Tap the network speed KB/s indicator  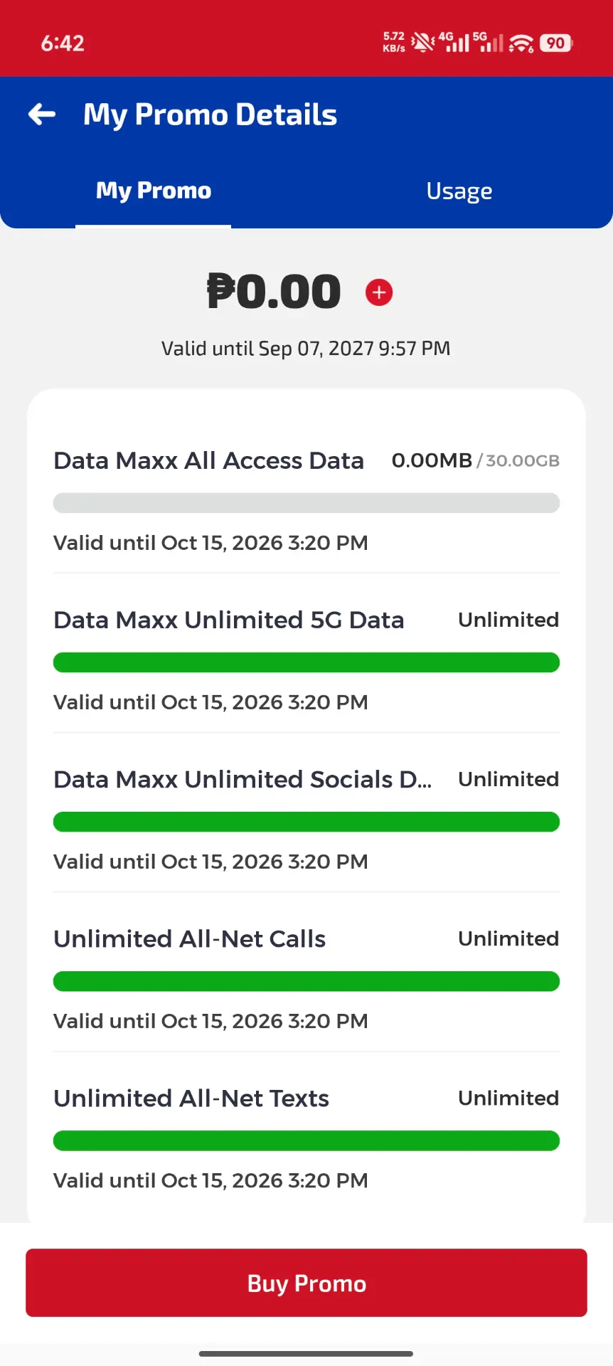(394, 42)
